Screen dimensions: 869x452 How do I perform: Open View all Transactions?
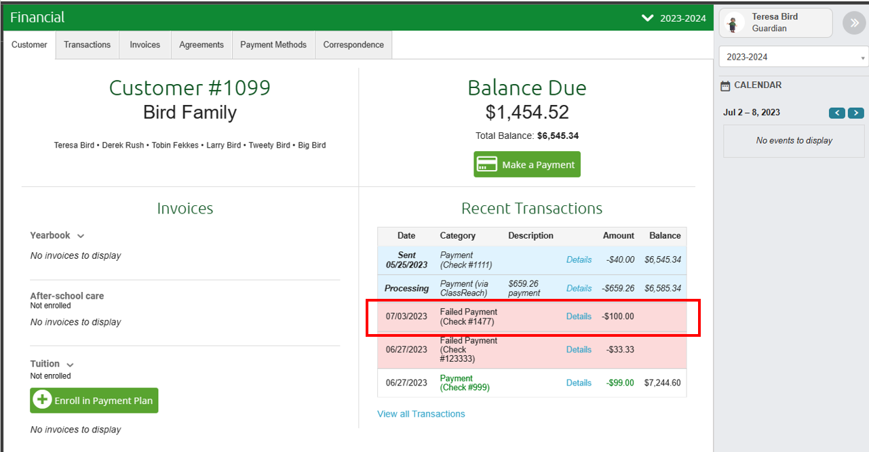(421, 413)
